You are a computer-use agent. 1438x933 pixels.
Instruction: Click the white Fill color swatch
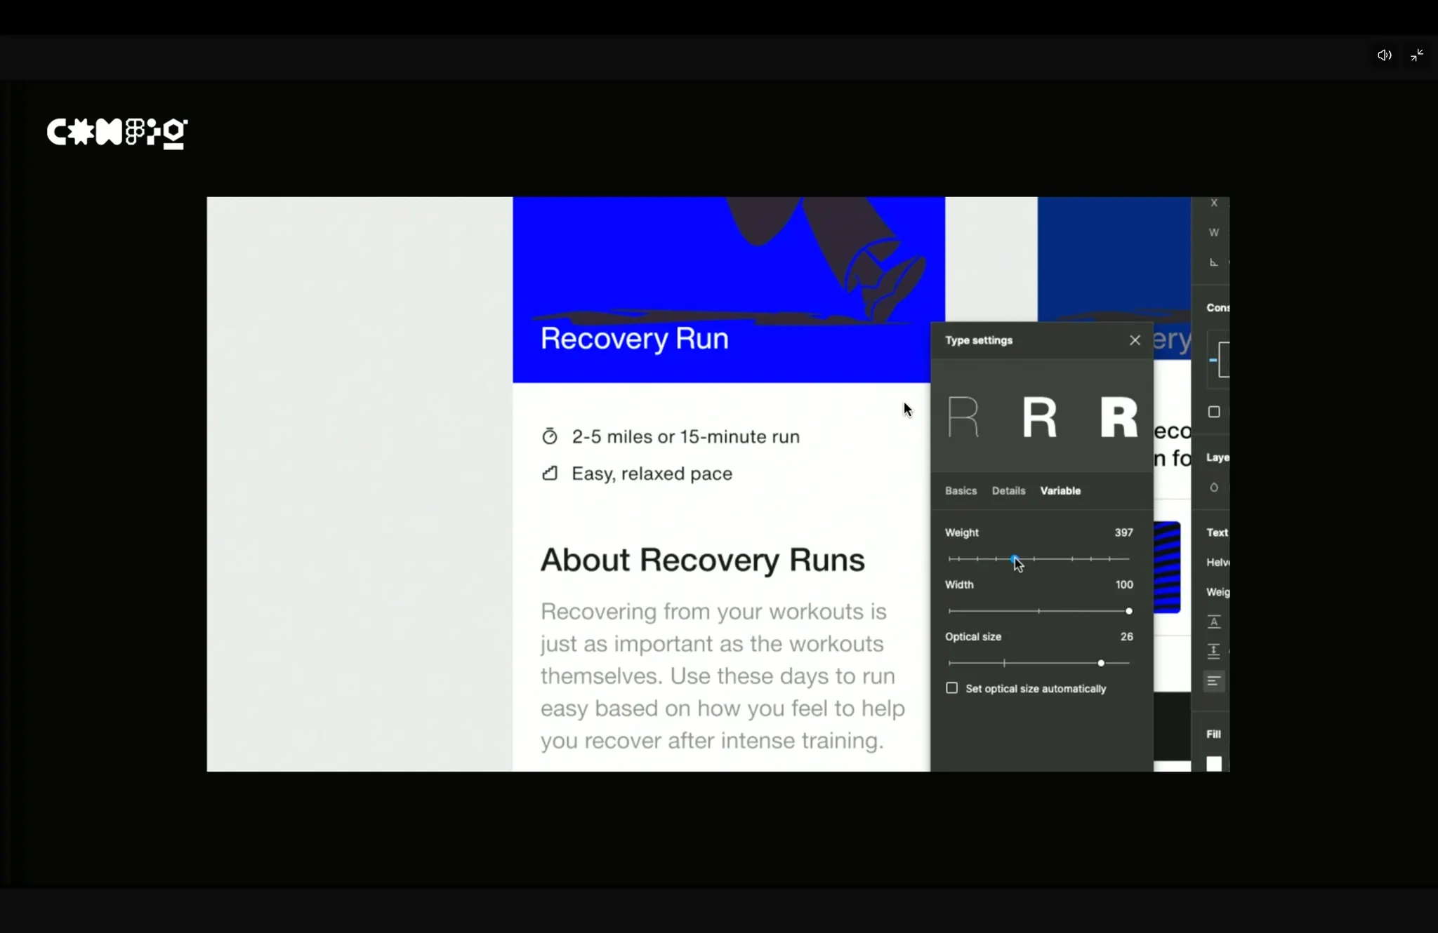1214,763
